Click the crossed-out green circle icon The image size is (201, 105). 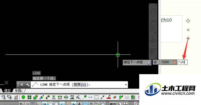tap(115, 97)
